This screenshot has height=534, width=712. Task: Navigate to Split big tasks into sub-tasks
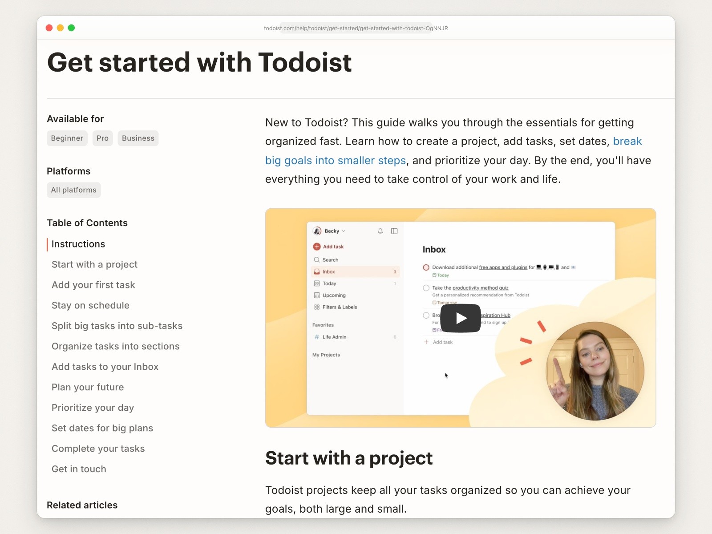117,326
